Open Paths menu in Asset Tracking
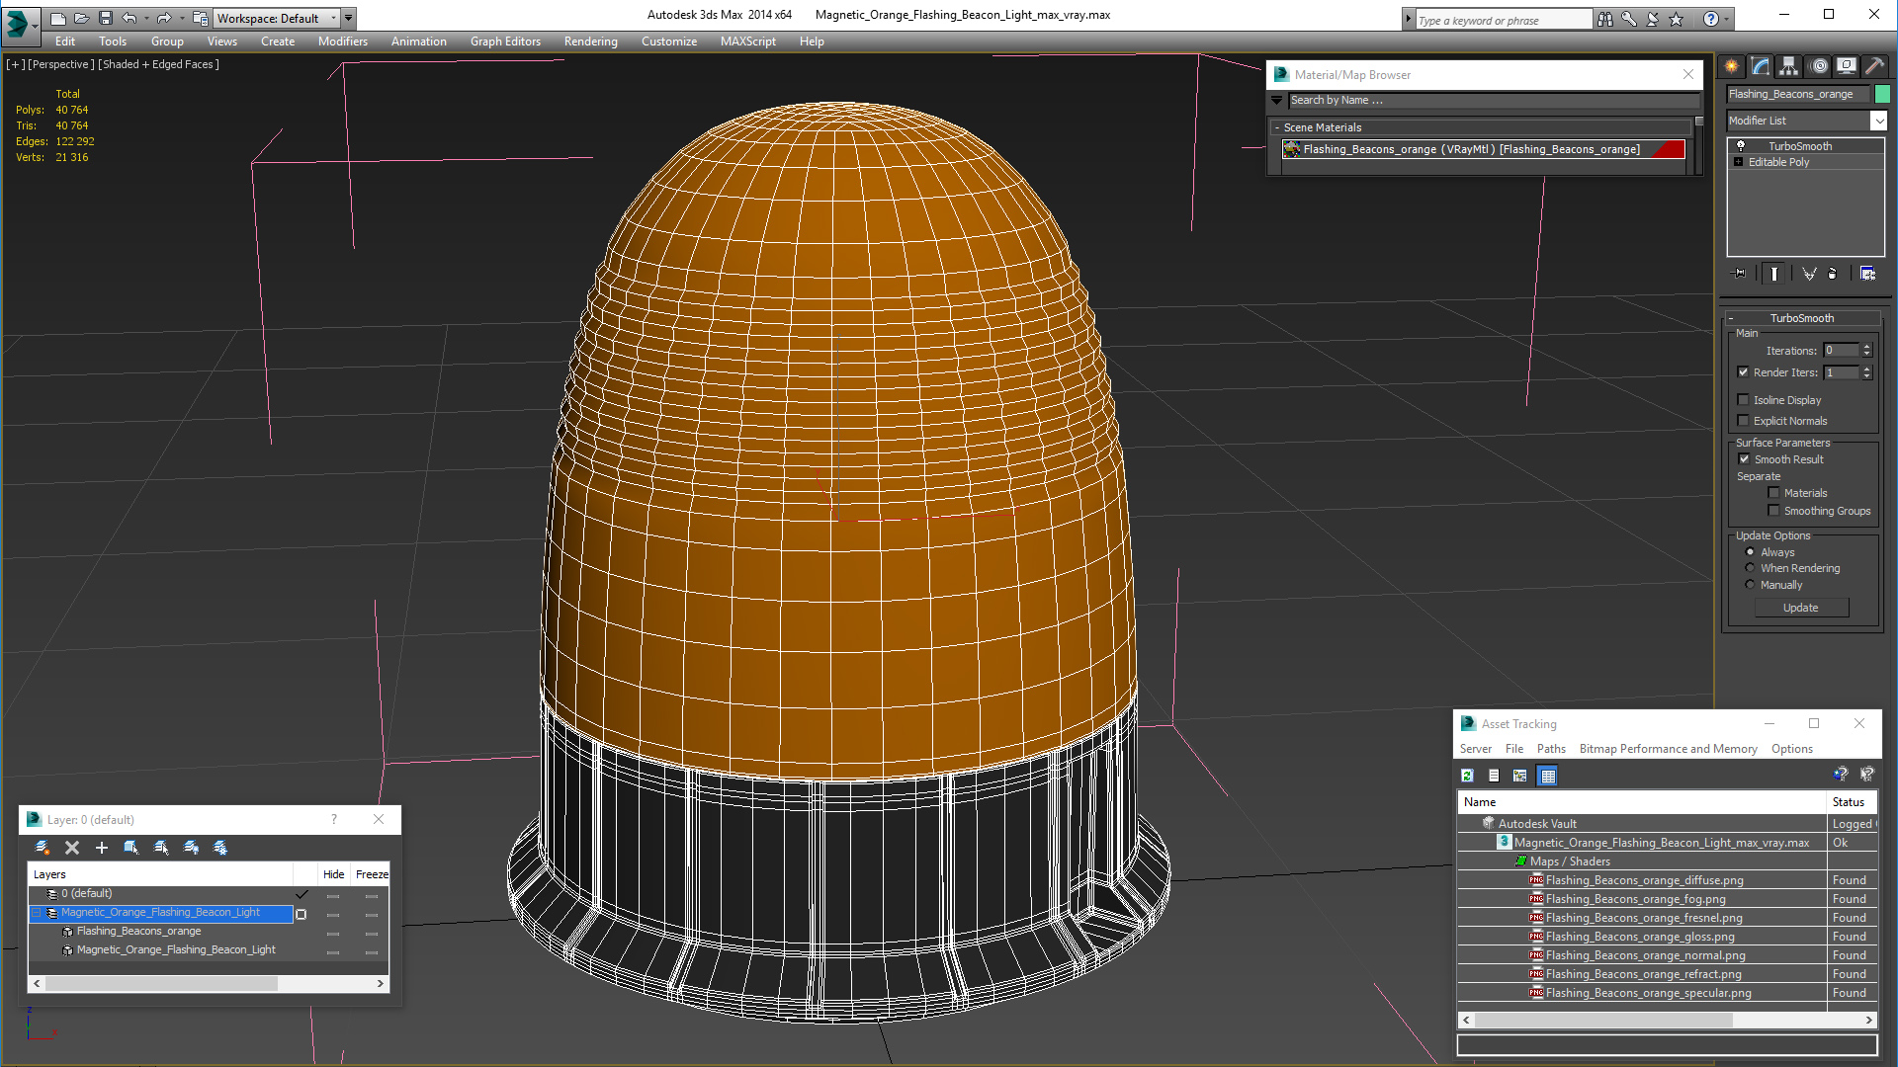Viewport: 1898px width, 1067px height. tap(1551, 749)
